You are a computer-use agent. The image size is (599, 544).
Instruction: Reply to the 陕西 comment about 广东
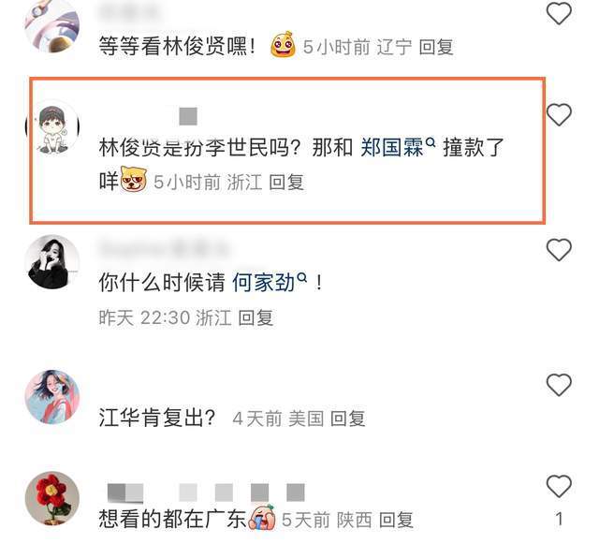coord(396,520)
